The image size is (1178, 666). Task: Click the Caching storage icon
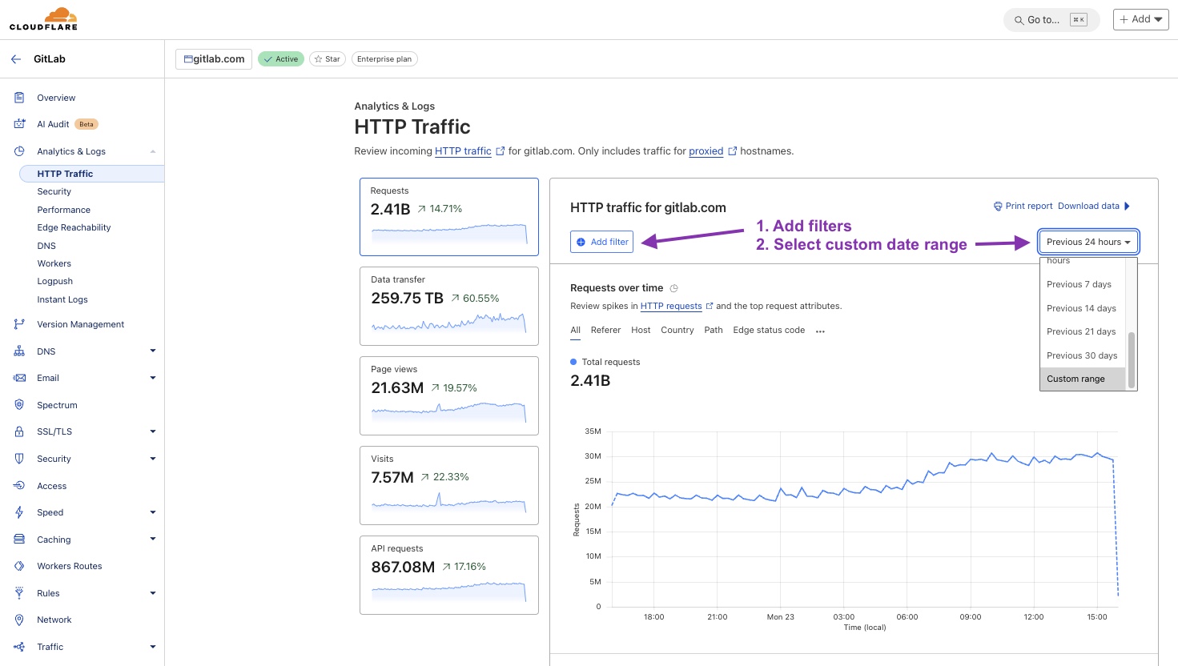point(19,540)
